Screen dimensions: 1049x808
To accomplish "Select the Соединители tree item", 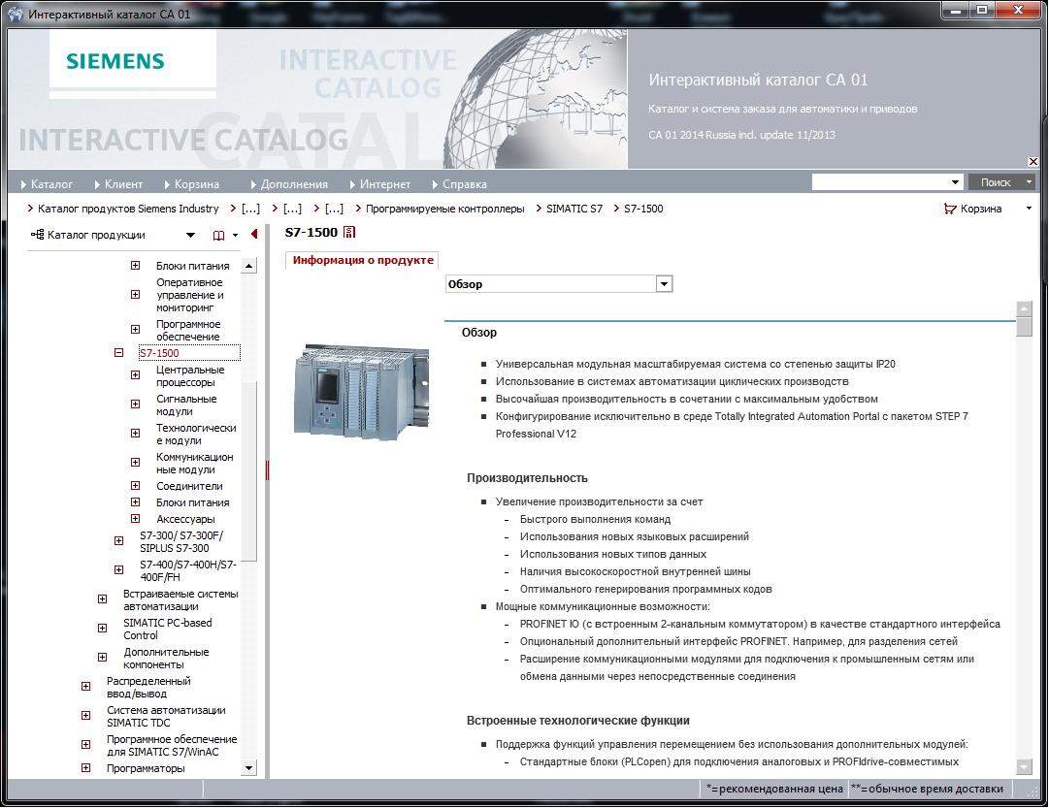I will pos(189,486).
